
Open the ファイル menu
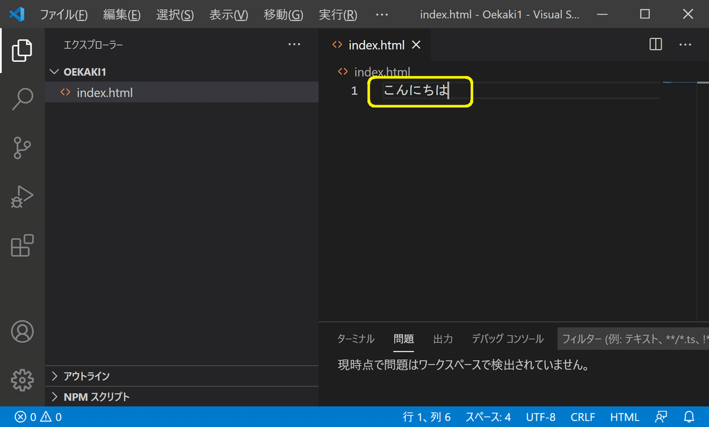(64, 15)
